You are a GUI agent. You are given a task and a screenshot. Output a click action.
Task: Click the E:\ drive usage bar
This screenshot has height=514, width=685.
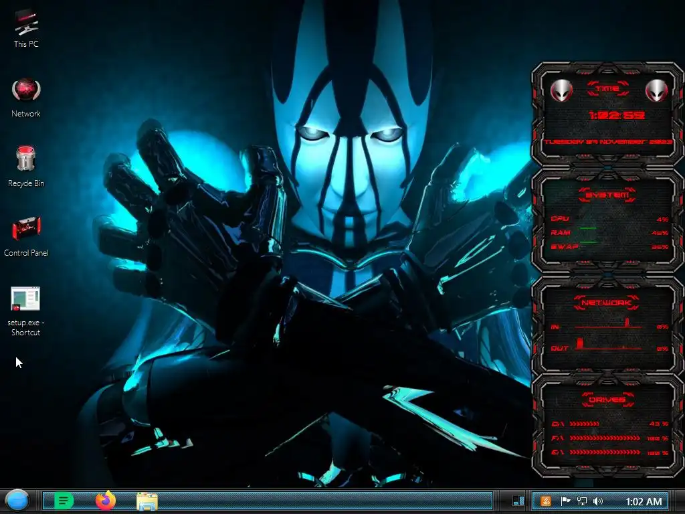tap(605, 452)
